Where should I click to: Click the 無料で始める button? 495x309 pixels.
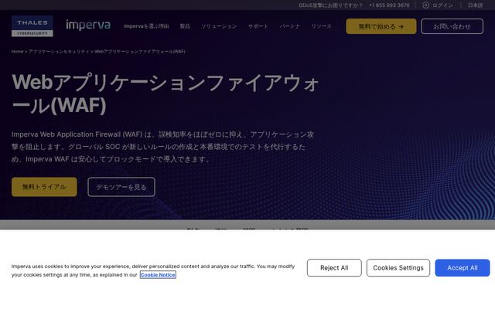coord(381,26)
